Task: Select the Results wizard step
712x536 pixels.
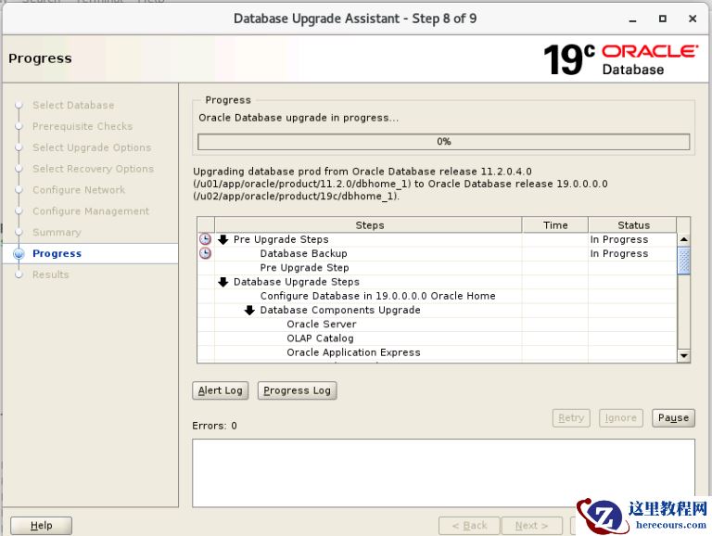Action: tap(50, 274)
